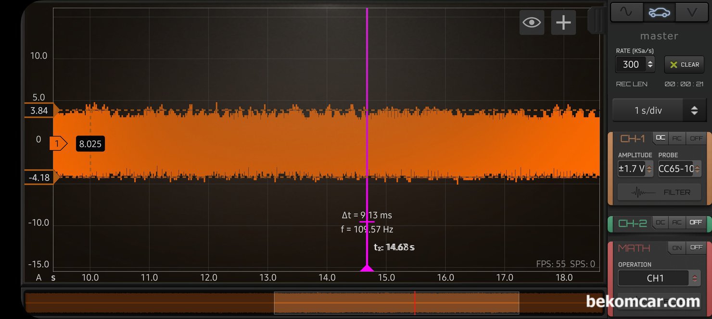The image size is (712, 319).
Task: Click the red position line in the overview strip
Action: tap(414, 303)
